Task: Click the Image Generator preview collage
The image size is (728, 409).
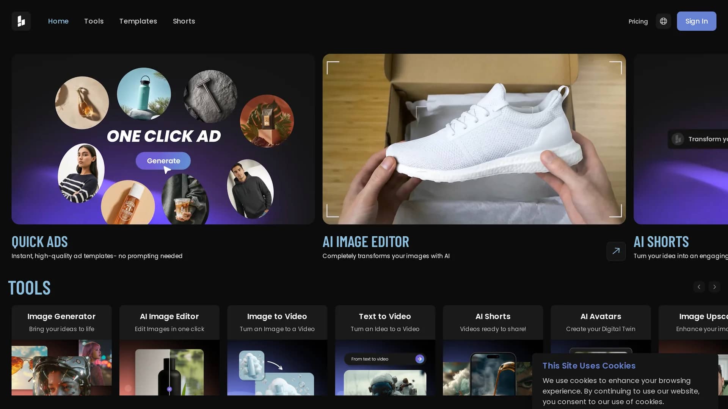Action: pyautogui.click(x=61, y=368)
